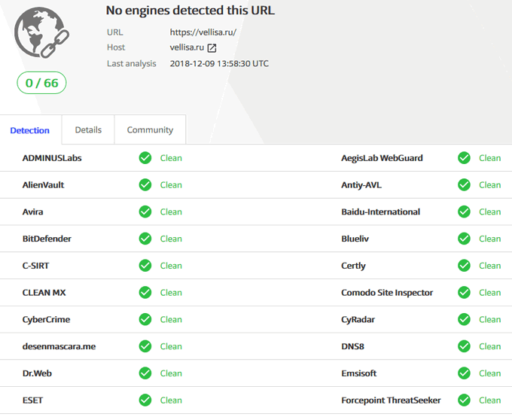Viewport: 512px width, 417px height.
Task: Click the green check icon for Blueliv
Action: 464,239
